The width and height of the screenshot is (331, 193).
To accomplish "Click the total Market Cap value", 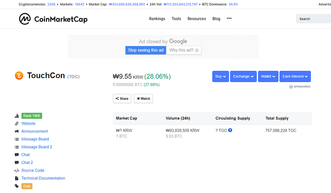I will (127, 4).
